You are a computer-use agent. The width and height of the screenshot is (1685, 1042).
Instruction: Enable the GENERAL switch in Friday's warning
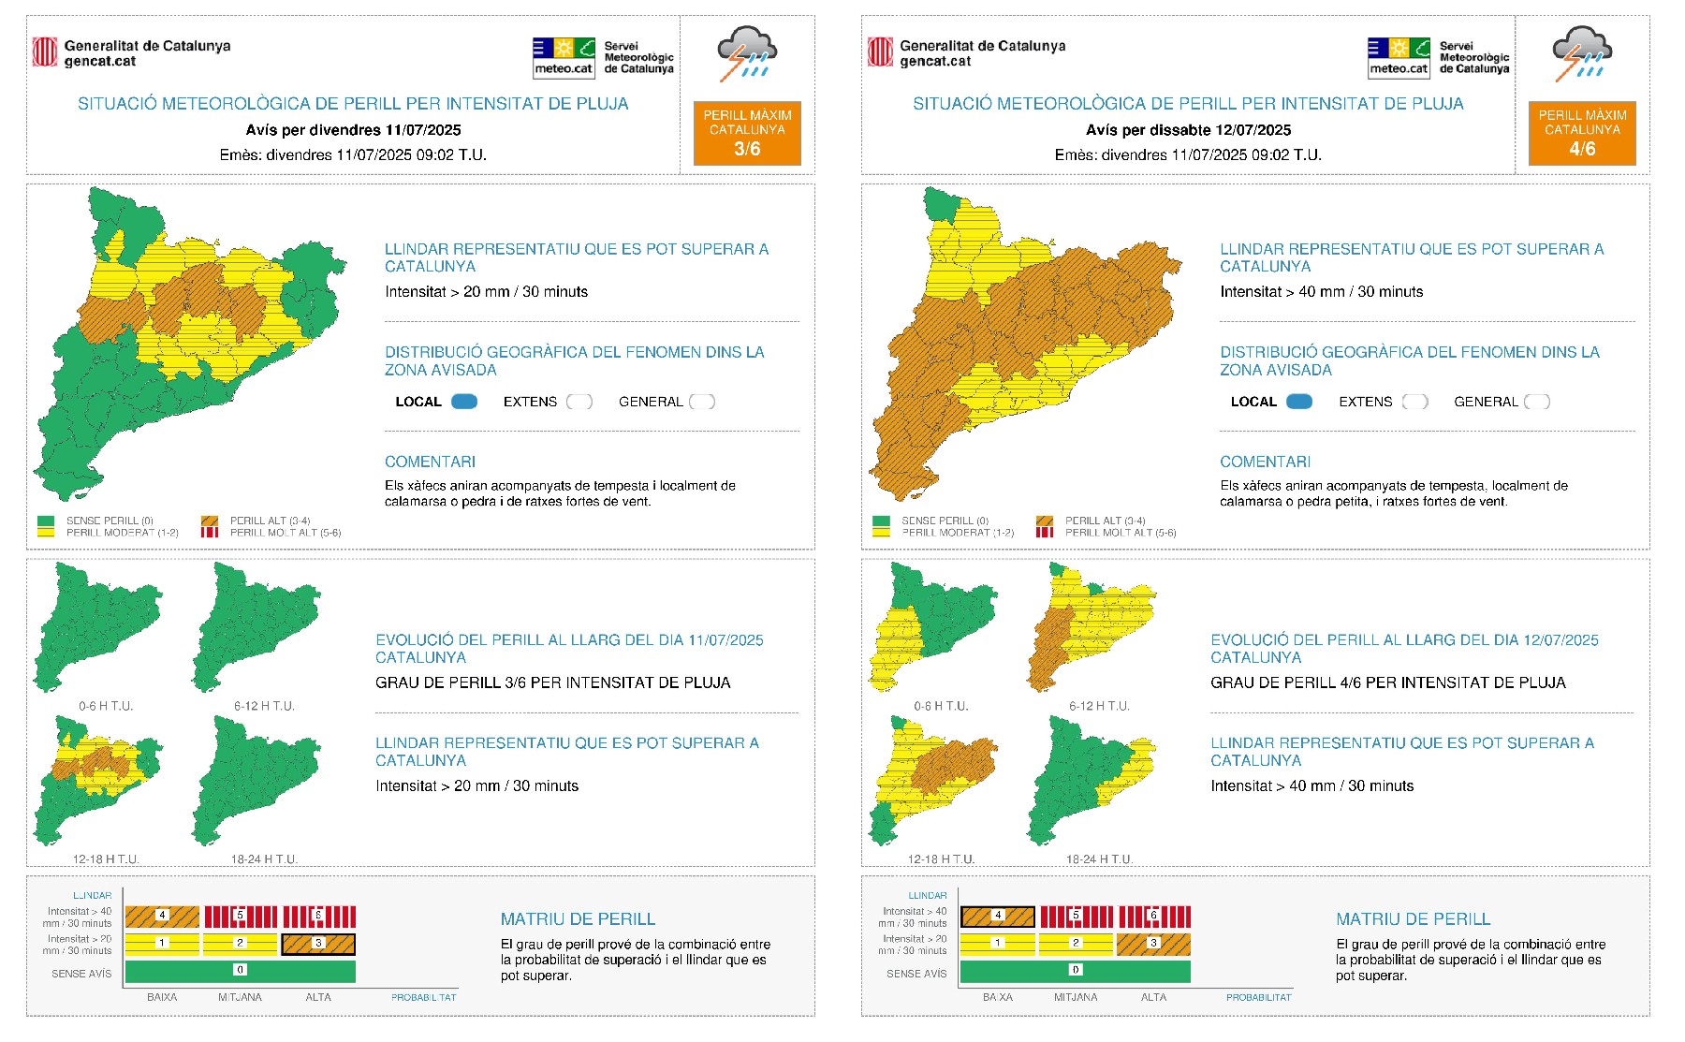tap(702, 402)
